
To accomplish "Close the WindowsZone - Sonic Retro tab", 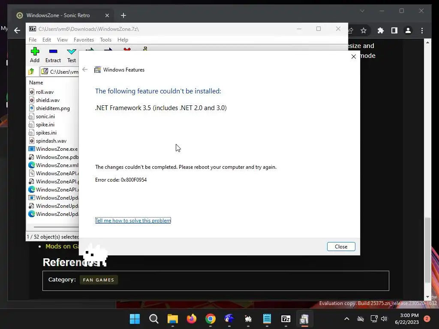I will point(107,15).
